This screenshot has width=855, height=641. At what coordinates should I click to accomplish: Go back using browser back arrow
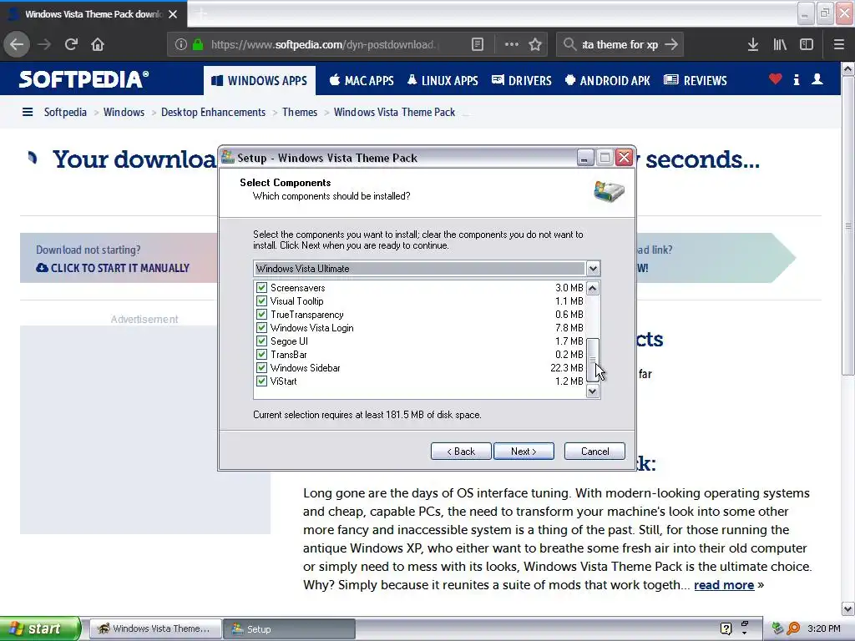17,44
